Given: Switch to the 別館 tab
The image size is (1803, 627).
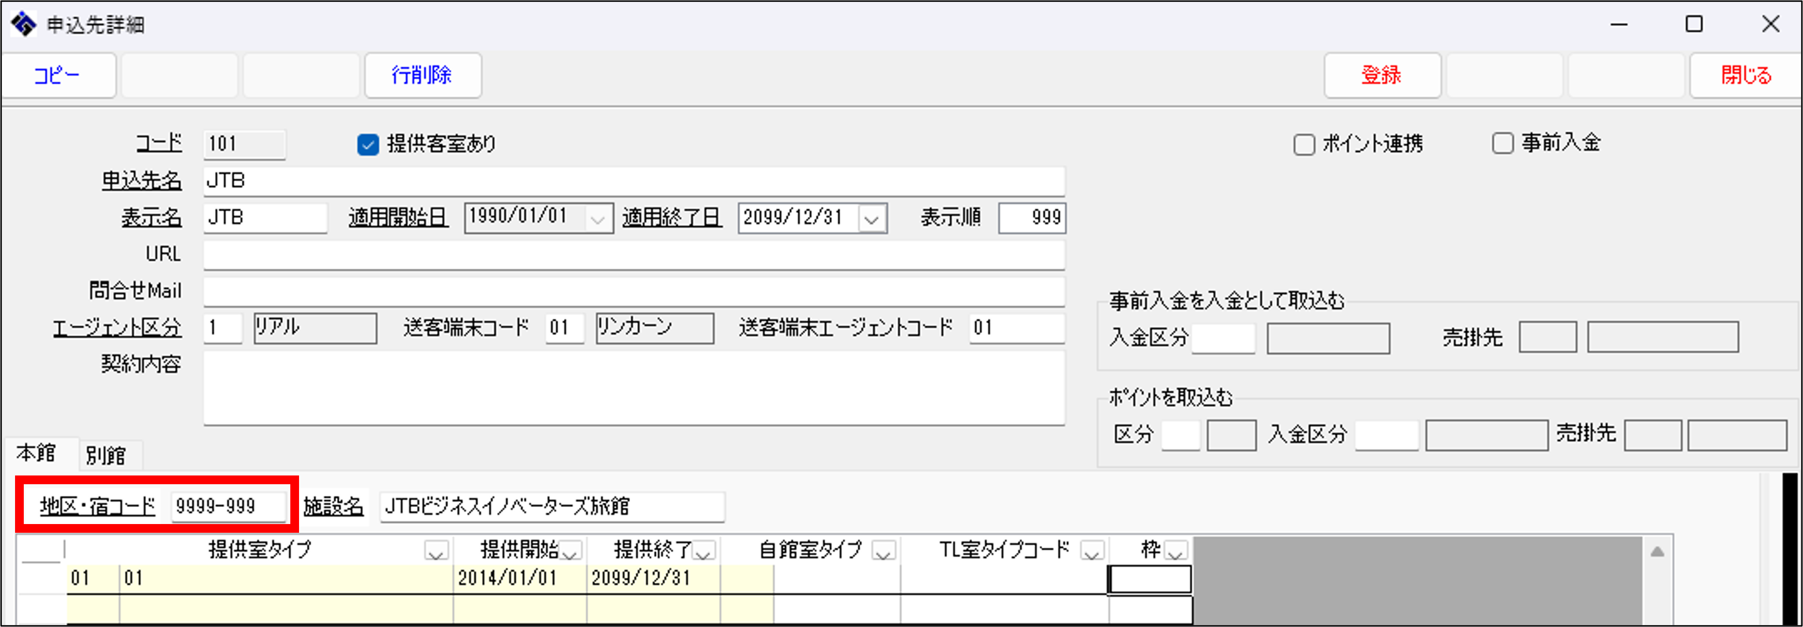Looking at the screenshot, I should [106, 456].
